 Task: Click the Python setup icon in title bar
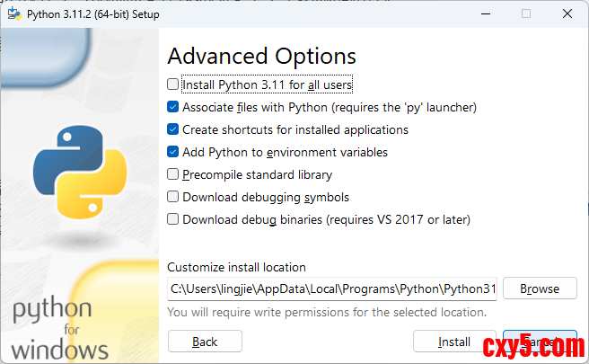[14, 13]
